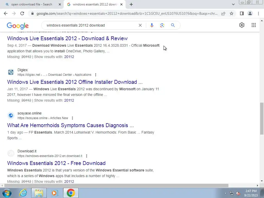The width and height of the screenshot is (264, 198).
Task: Click the horizontal scrollbar thumb
Action: click(x=116, y=186)
